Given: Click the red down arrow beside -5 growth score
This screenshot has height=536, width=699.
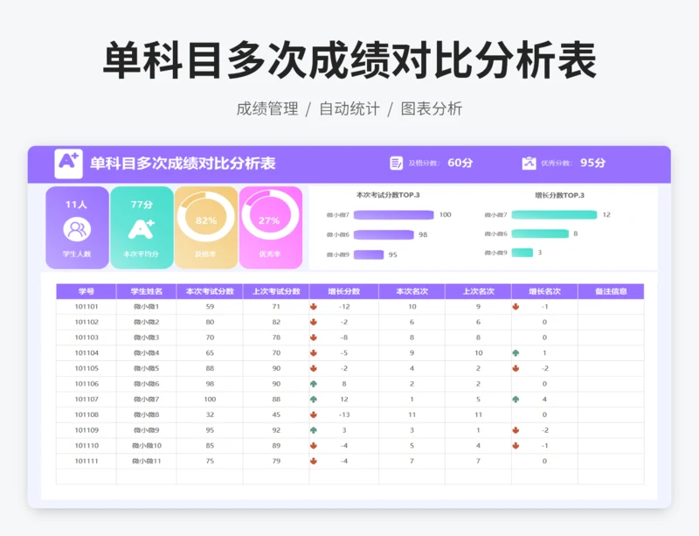Looking at the screenshot, I should 314,352.
